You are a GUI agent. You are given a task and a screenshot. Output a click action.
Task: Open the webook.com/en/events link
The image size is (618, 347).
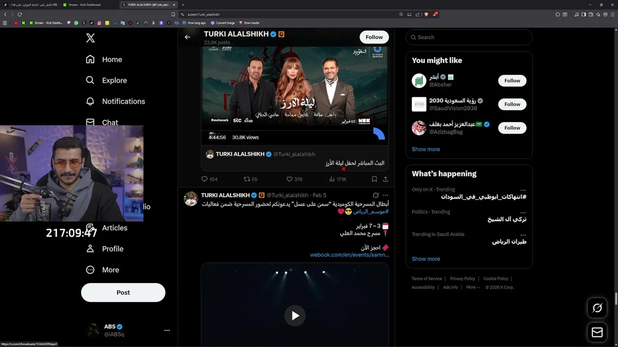click(350, 255)
